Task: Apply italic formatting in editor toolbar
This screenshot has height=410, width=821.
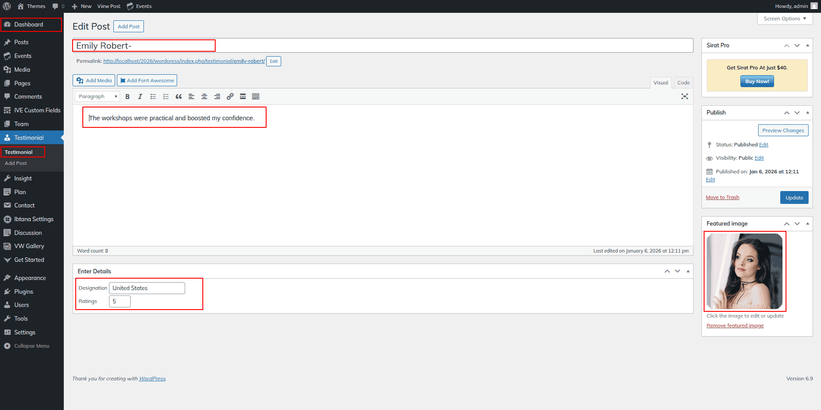Action: pyautogui.click(x=140, y=96)
